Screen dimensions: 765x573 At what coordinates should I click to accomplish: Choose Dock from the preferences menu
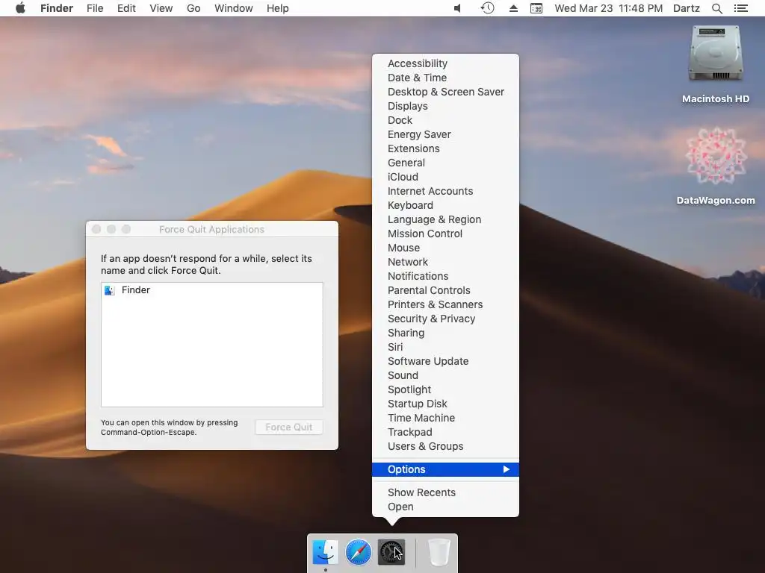(x=445, y=120)
